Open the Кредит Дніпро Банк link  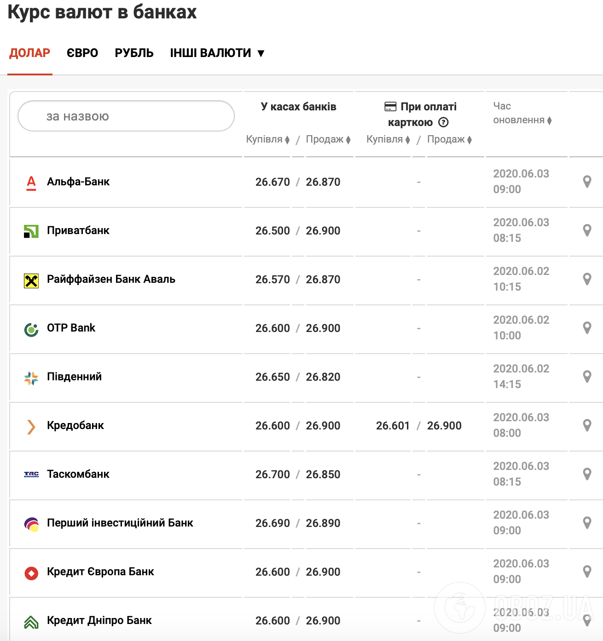click(99, 620)
